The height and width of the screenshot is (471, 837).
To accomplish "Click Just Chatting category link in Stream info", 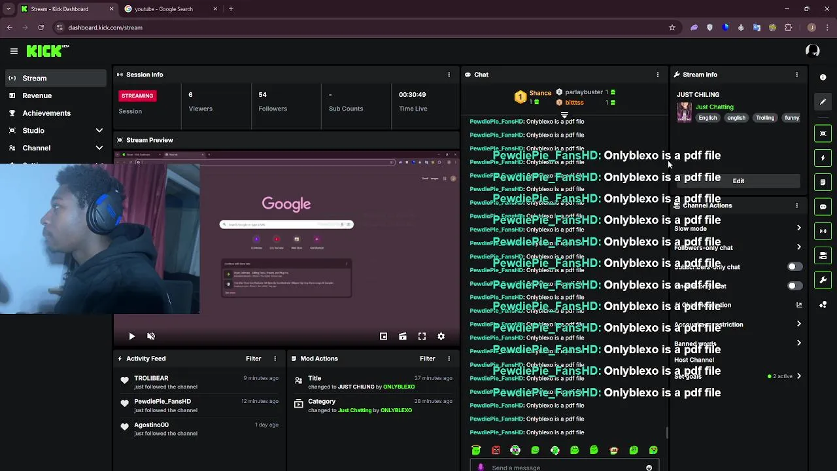I will pos(714,107).
